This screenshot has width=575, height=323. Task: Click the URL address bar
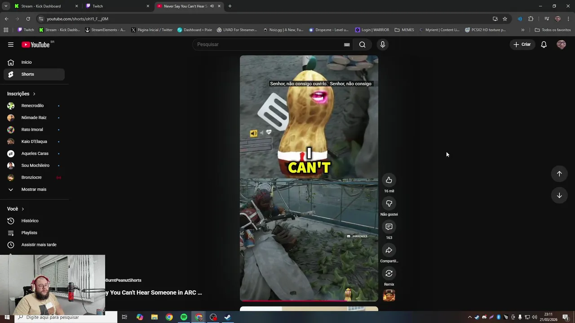pos(265,19)
